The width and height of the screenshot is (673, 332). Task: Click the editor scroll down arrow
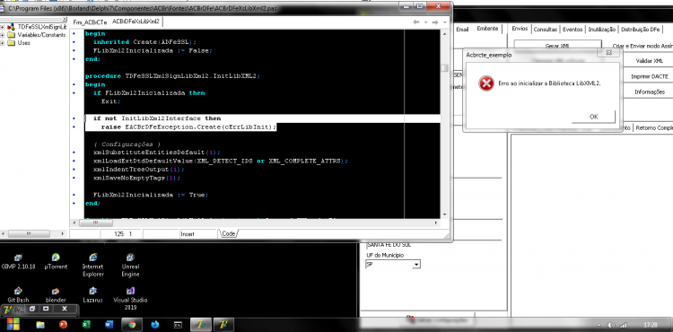point(444,214)
